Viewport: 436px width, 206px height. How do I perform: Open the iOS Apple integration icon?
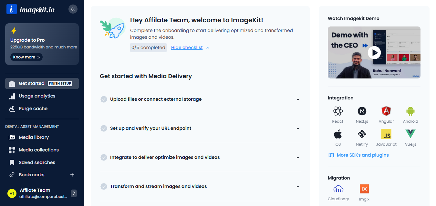[x=338, y=134]
